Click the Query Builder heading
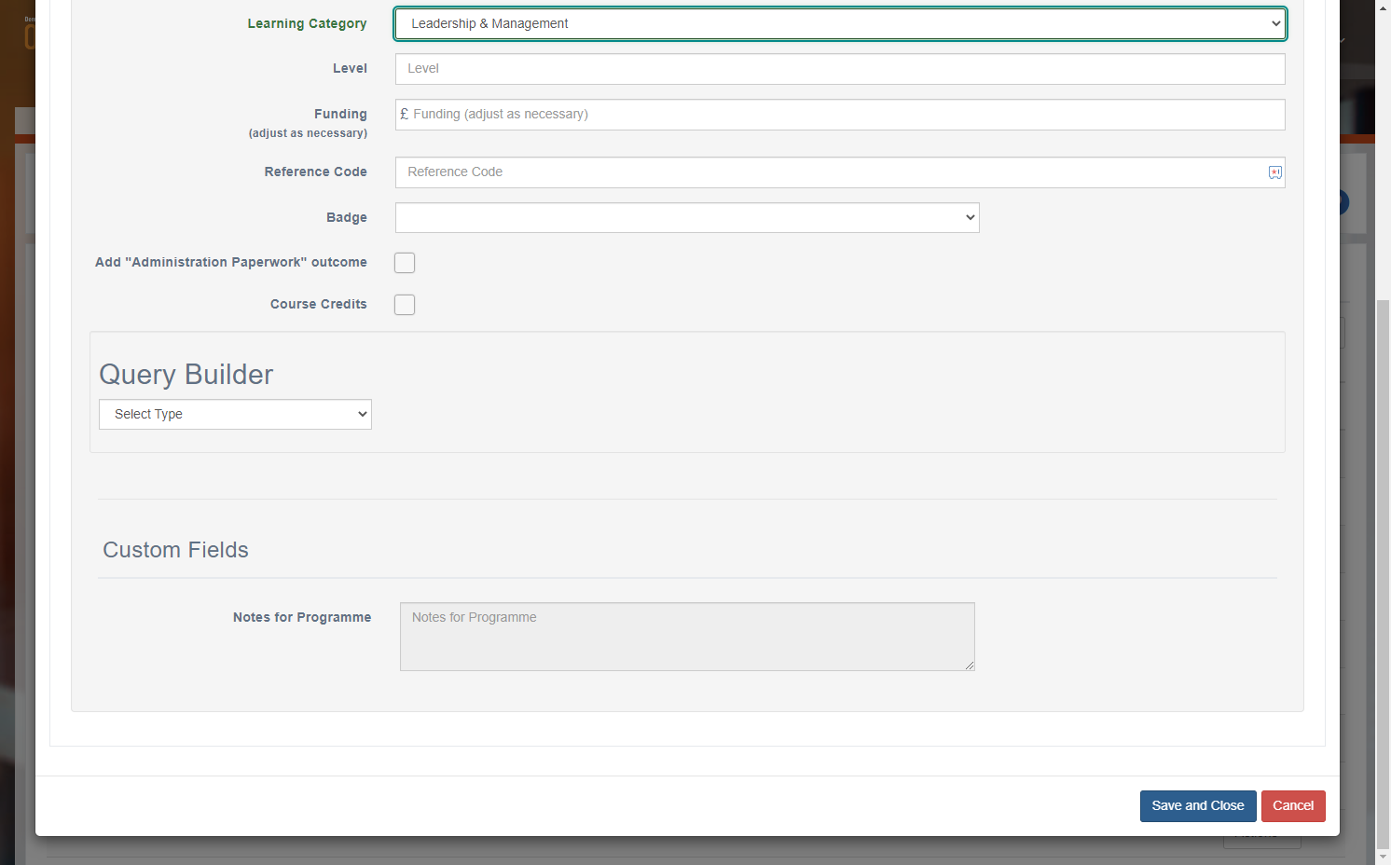The width and height of the screenshot is (1391, 865). click(186, 375)
